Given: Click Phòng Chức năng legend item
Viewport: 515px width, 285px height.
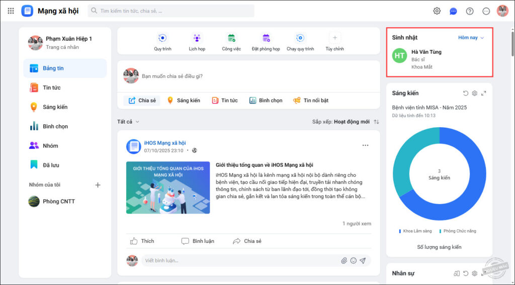Looking at the screenshot, I should click(458, 231).
